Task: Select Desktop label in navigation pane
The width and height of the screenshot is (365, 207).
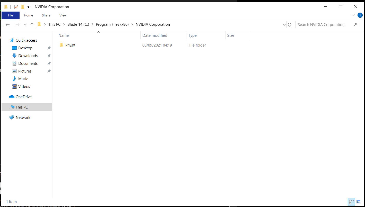Action: pyautogui.click(x=25, y=48)
